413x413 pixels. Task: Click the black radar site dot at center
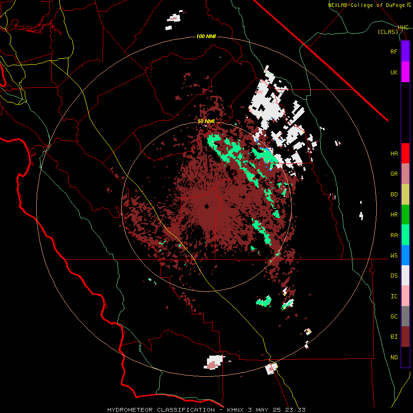(206, 206)
